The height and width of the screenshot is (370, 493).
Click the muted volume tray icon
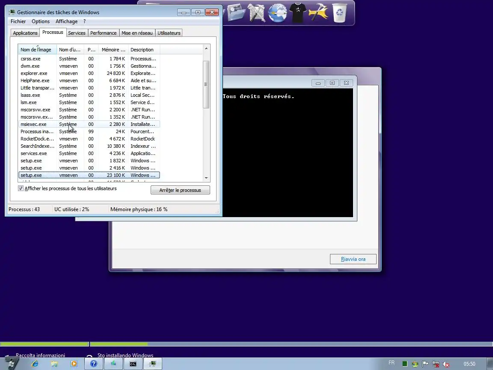[x=446, y=364]
